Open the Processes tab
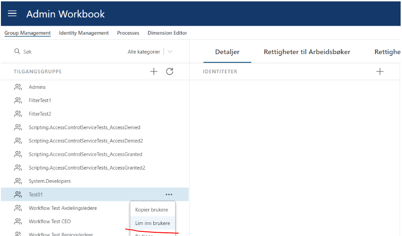Viewport: 402px width, 236px height. tap(128, 33)
